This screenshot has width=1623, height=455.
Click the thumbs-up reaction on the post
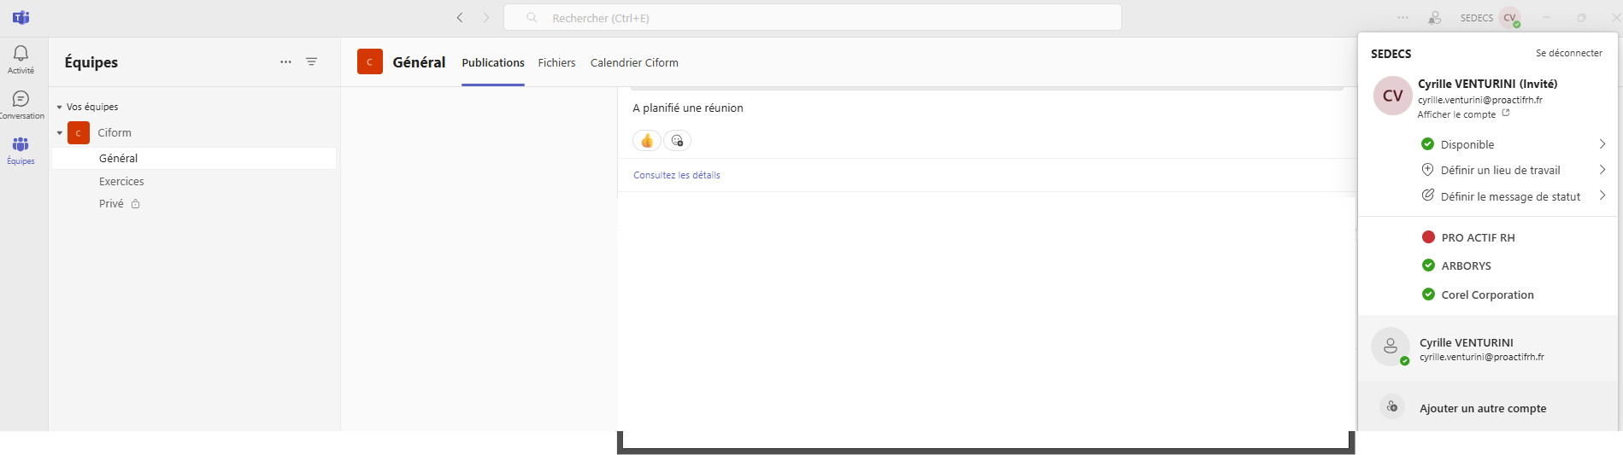[x=647, y=141]
